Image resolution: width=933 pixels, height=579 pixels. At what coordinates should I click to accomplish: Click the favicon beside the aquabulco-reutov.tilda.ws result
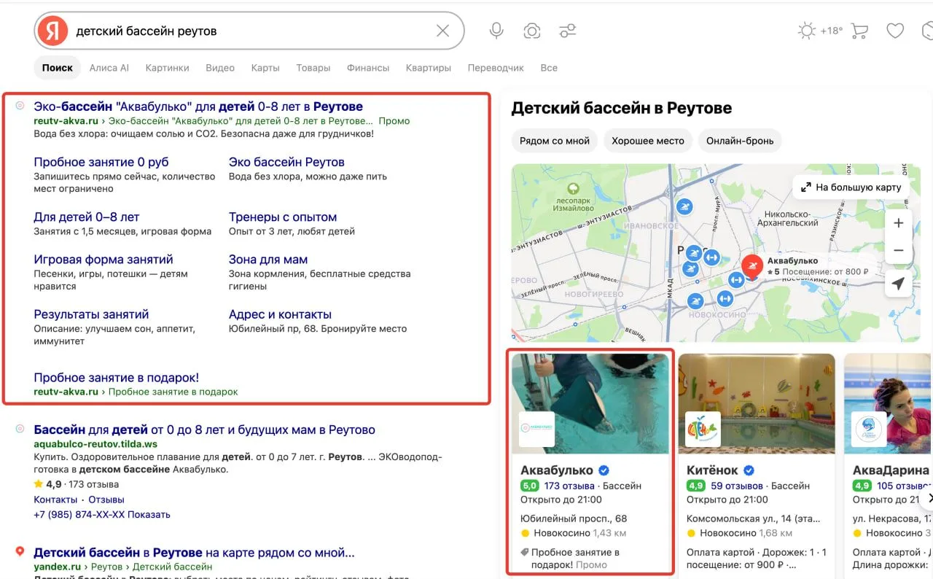20,430
